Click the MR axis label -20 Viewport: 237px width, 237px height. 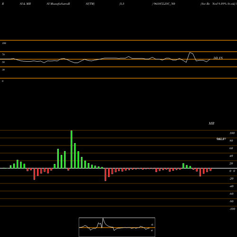[231, 179]
